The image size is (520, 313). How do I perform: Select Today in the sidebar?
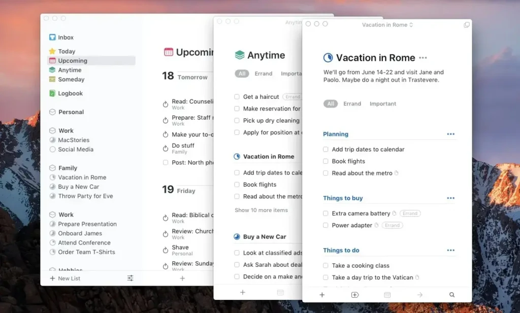(67, 51)
